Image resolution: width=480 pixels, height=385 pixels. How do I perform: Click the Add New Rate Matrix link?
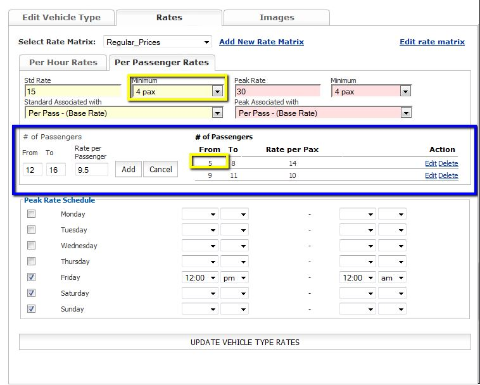click(262, 42)
